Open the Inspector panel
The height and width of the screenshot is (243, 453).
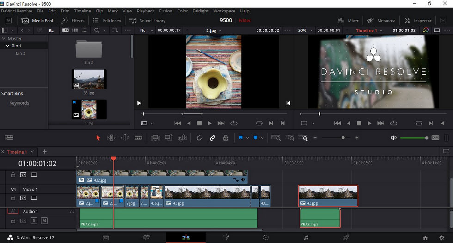coord(418,20)
